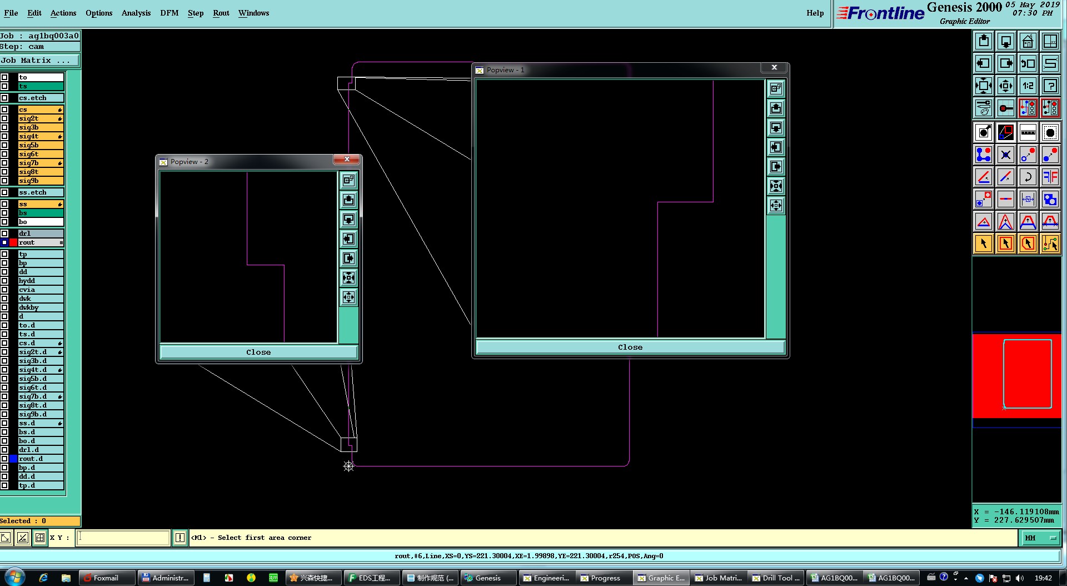Toggle visibility checkbox for layer tp.d
Screen dimensions: 1067x586
click(4, 485)
